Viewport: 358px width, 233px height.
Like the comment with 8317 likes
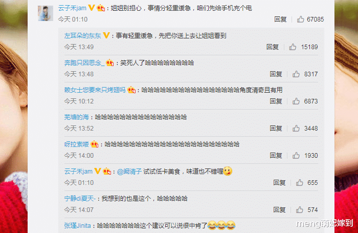296,74
